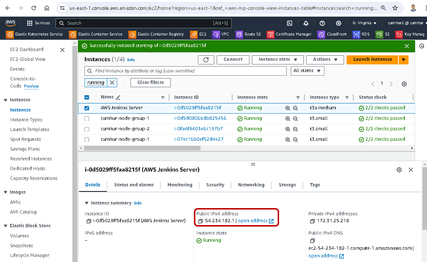Open the S3 favorites shortcut

(x=382, y=34)
